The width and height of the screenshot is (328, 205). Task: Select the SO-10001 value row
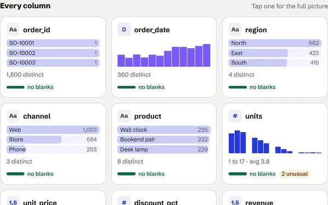point(53,43)
